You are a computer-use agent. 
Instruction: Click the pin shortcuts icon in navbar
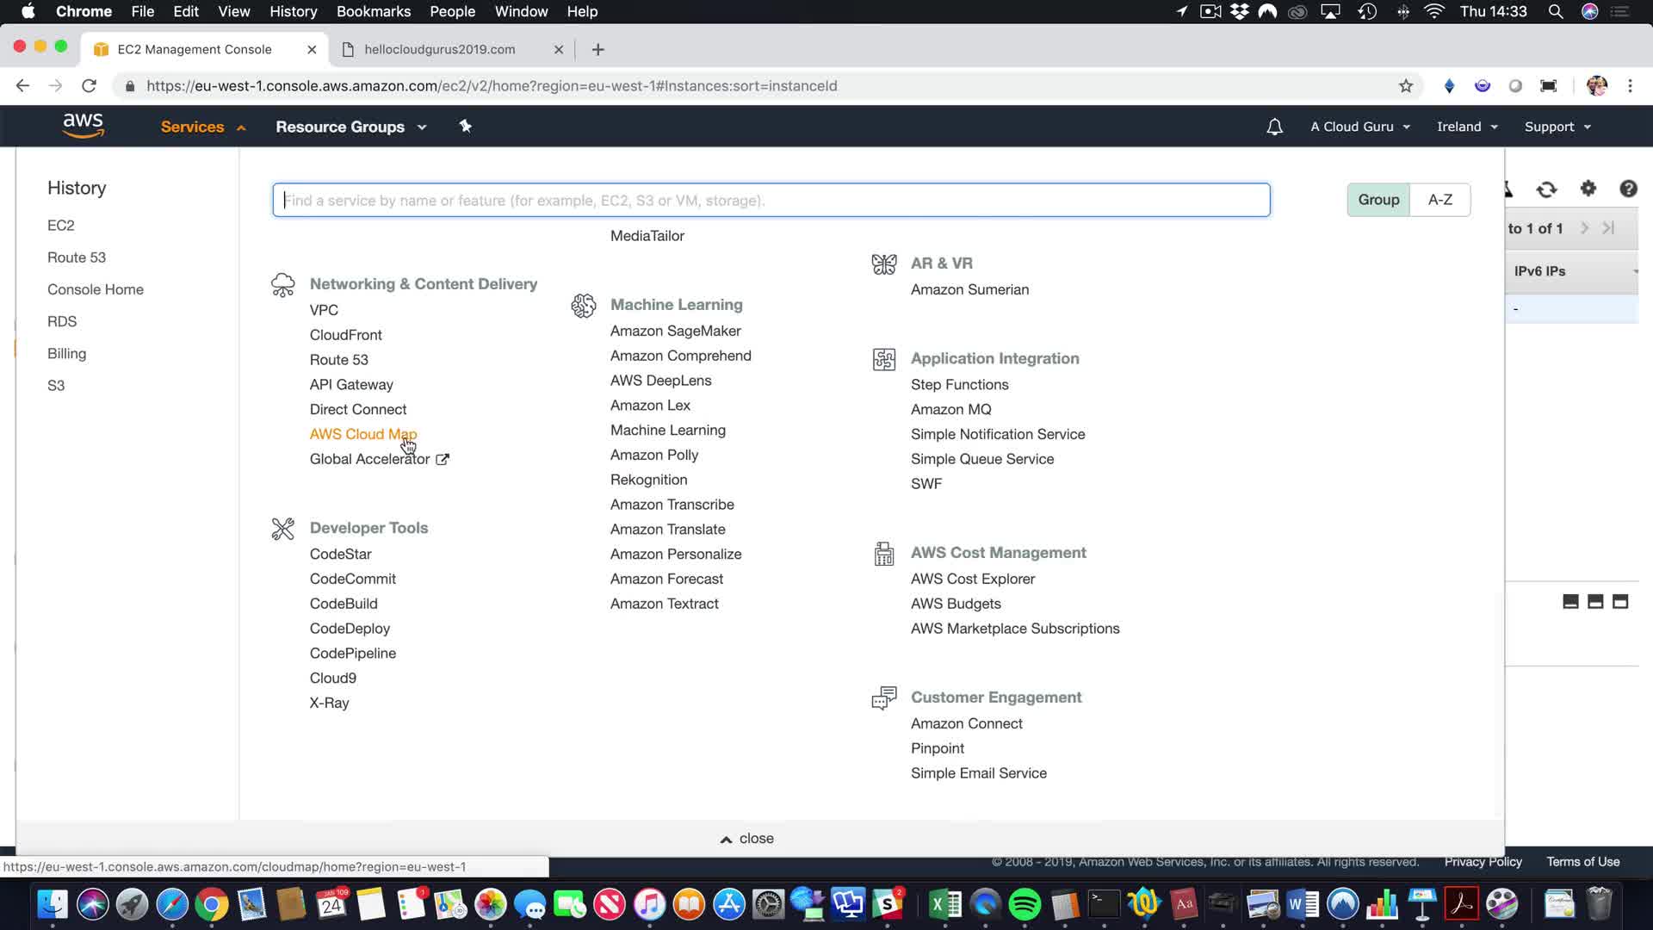pyautogui.click(x=465, y=127)
